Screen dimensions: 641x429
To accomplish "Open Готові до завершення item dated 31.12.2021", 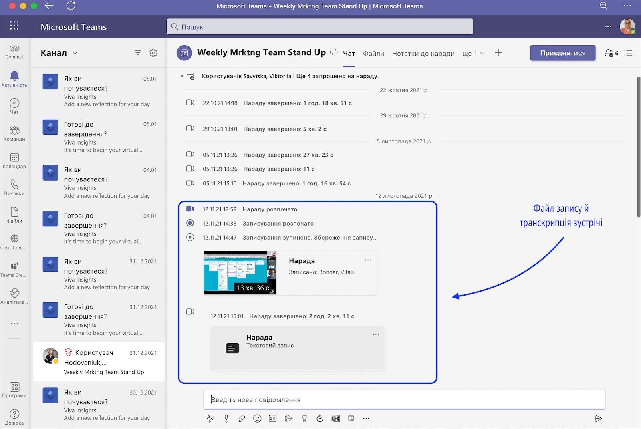I will (99, 320).
